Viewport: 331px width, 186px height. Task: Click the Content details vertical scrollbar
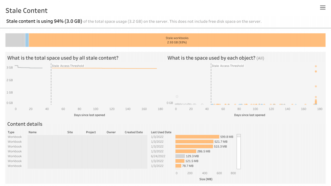(x=239, y=152)
